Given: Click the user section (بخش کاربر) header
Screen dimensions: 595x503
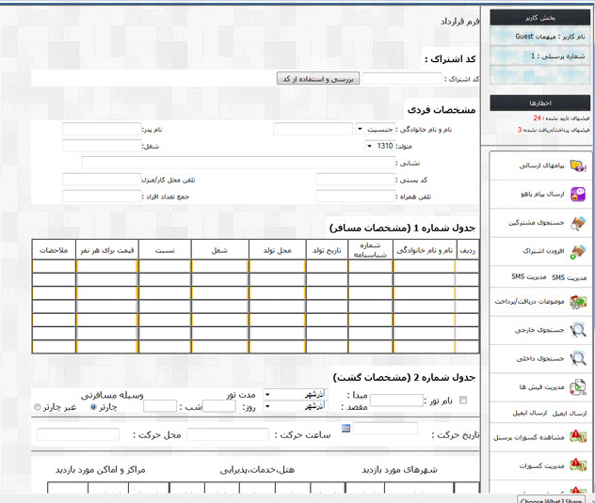Looking at the screenshot, I should [x=540, y=18].
